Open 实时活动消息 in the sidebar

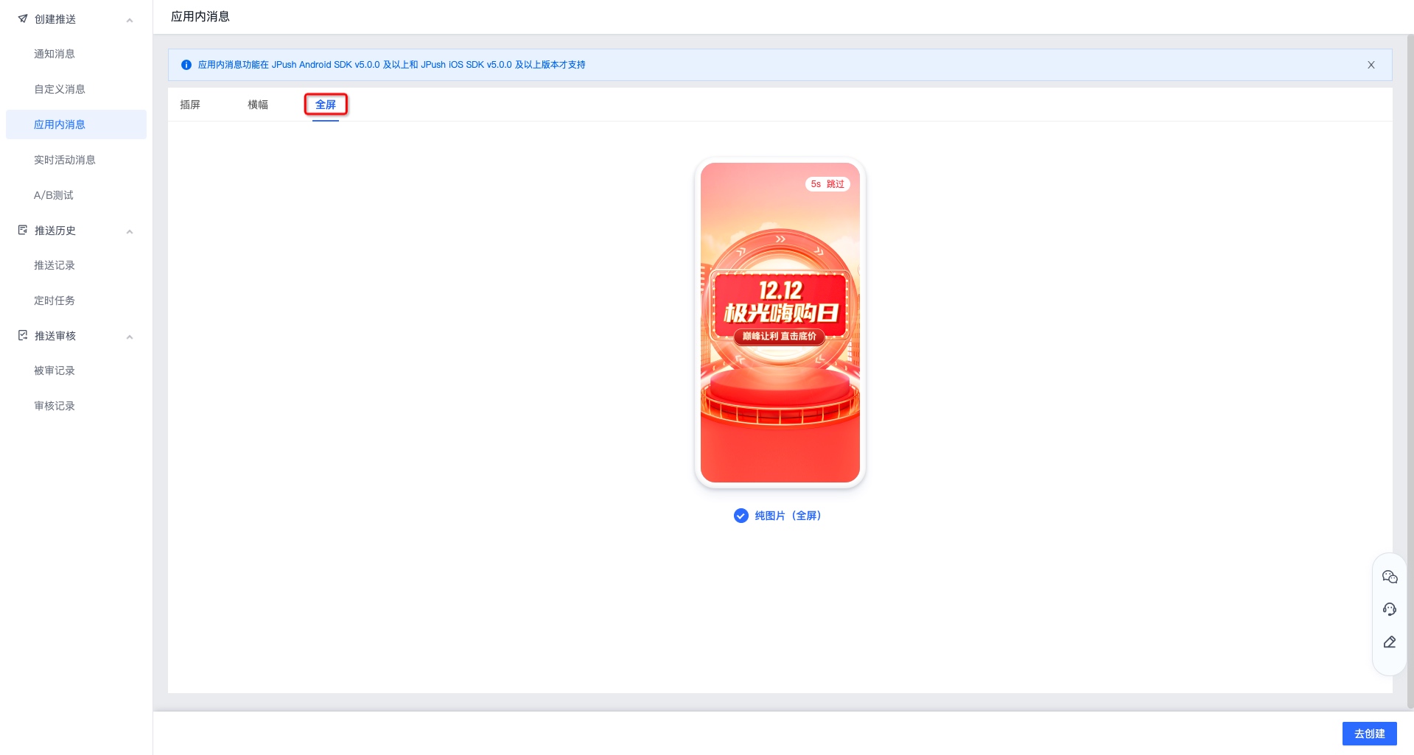pos(65,160)
